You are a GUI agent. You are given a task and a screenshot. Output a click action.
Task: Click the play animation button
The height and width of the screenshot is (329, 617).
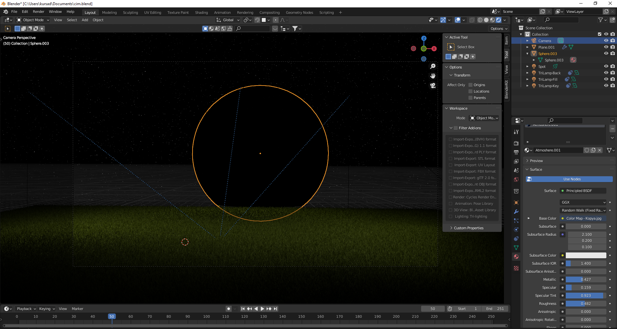pos(262,309)
